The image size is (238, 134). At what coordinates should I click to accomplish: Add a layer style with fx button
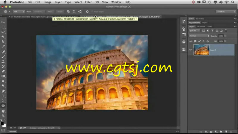point(206,132)
